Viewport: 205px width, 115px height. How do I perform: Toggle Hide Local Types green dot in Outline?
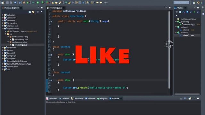point(194,12)
